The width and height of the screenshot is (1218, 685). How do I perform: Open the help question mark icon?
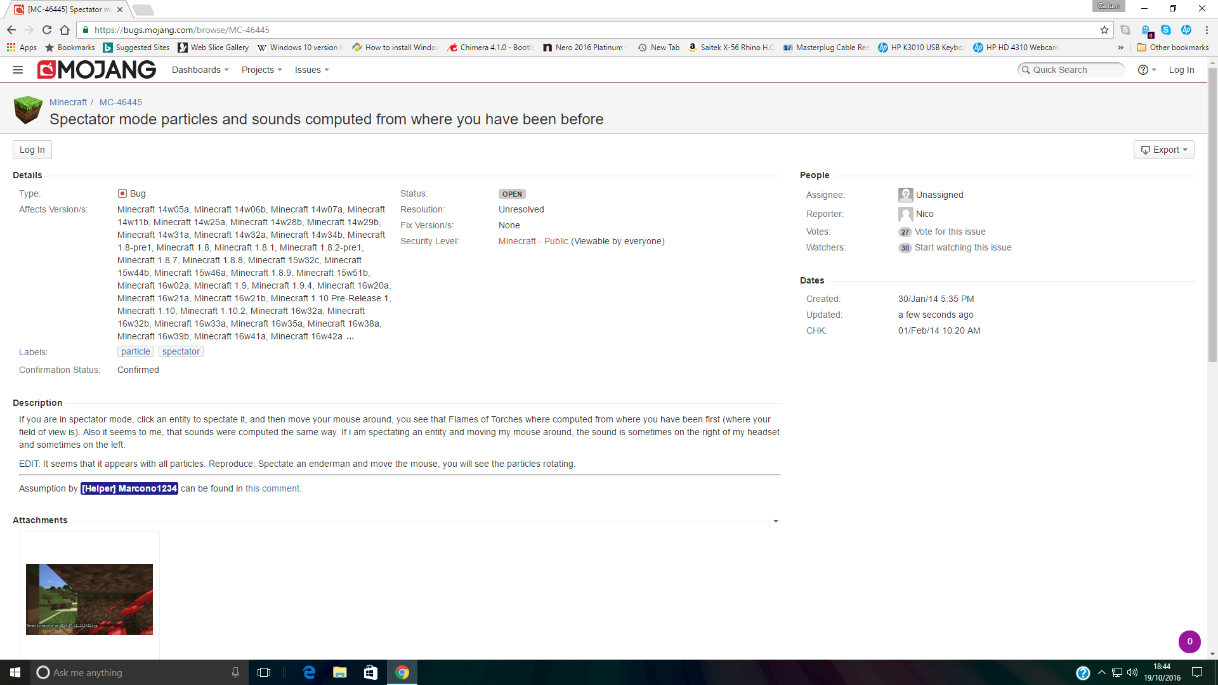coord(1143,70)
